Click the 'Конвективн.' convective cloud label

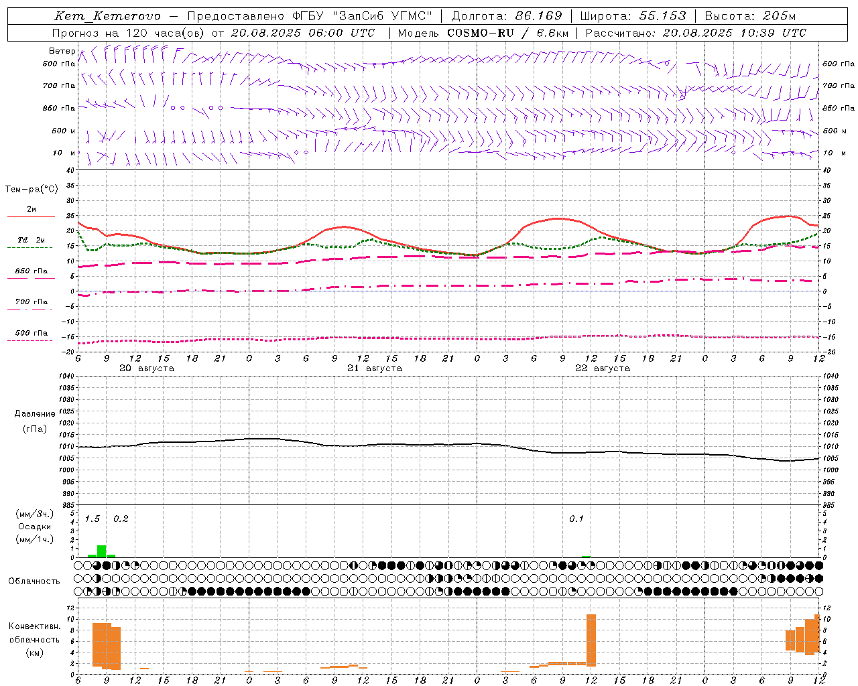pyautogui.click(x=34, y=626)
